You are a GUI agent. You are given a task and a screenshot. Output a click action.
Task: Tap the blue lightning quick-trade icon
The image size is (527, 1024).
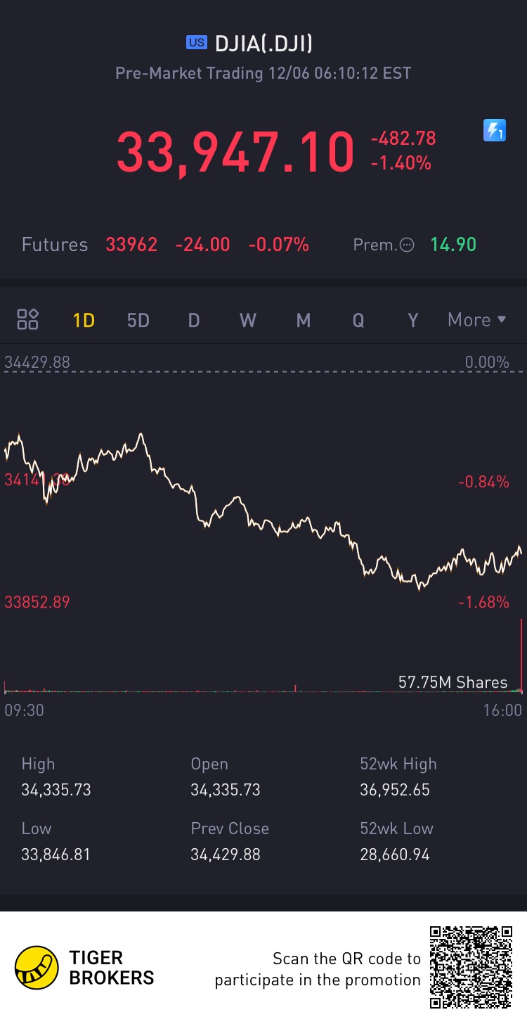coord(495,130)
